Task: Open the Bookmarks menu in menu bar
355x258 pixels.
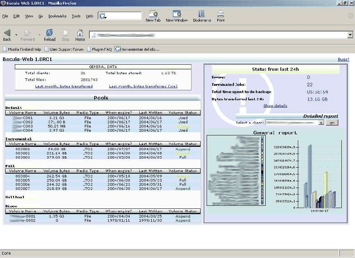Action: 57,16
